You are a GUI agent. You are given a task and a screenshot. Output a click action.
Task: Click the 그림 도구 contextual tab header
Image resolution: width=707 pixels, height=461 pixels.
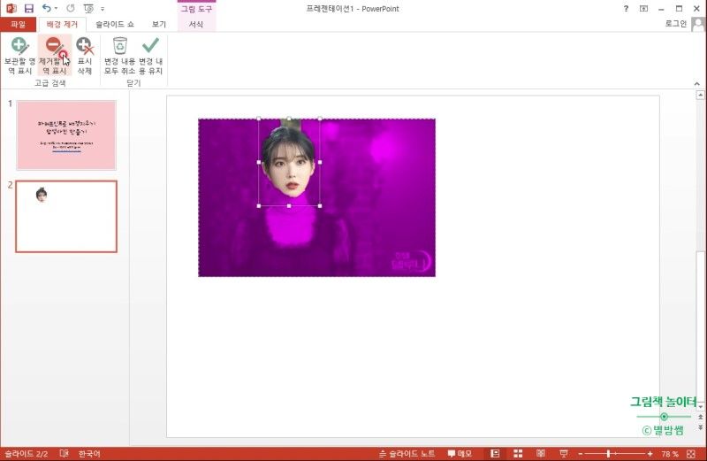tap(196, 9)
